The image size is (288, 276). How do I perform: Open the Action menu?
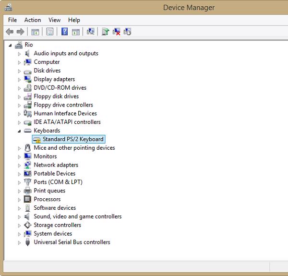click(33, 20)
